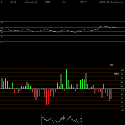Click the 10 label in mini chart

(80, 121)
